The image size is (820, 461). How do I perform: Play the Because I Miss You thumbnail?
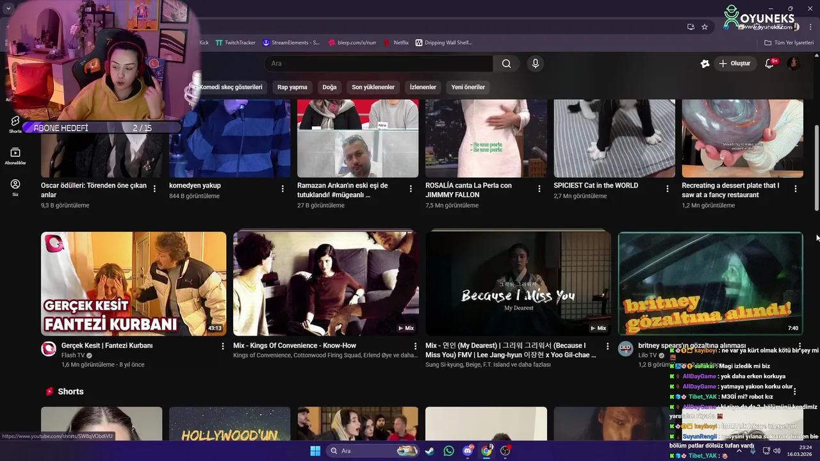pos(518,284)
